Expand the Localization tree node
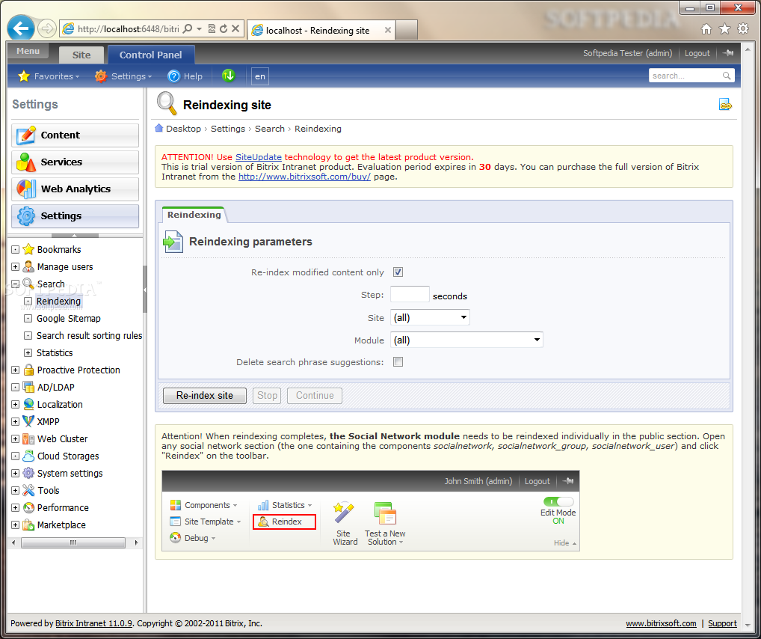 (16, 404)
